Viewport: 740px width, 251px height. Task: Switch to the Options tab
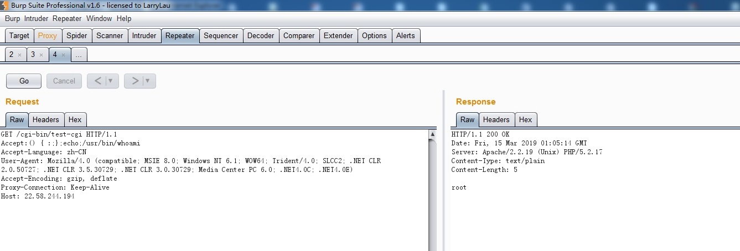point(375,35)
